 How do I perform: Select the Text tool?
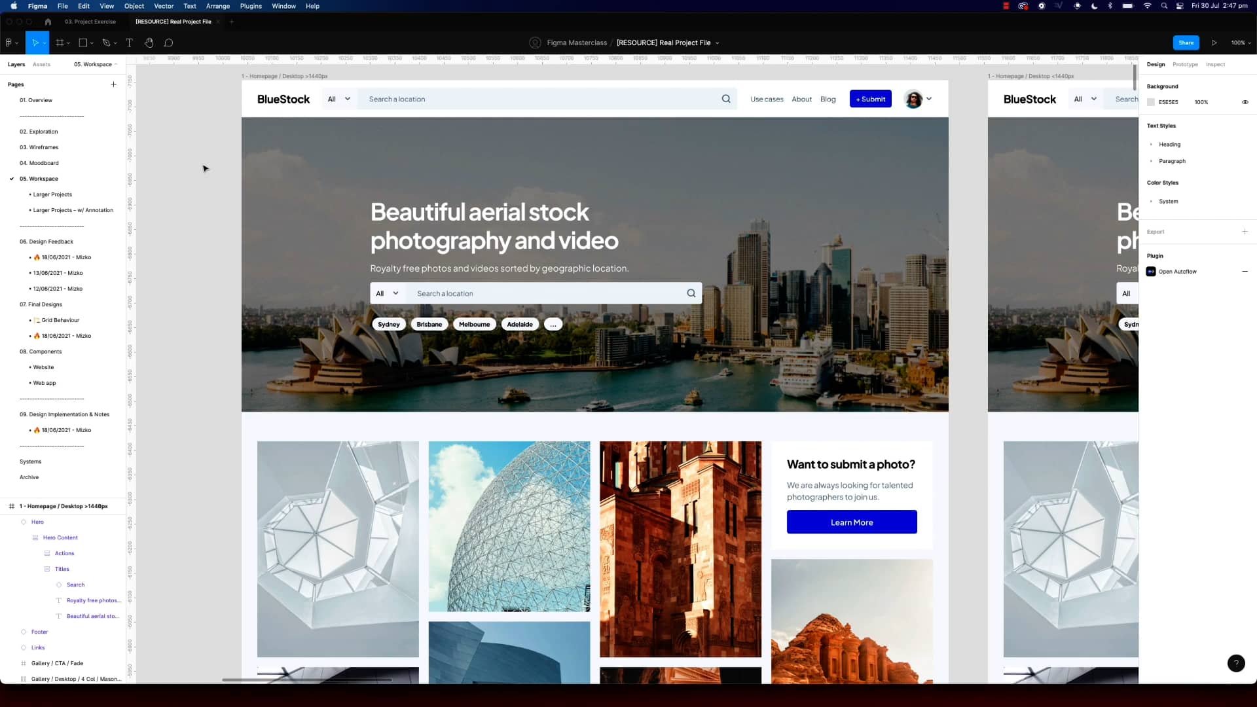129,43
